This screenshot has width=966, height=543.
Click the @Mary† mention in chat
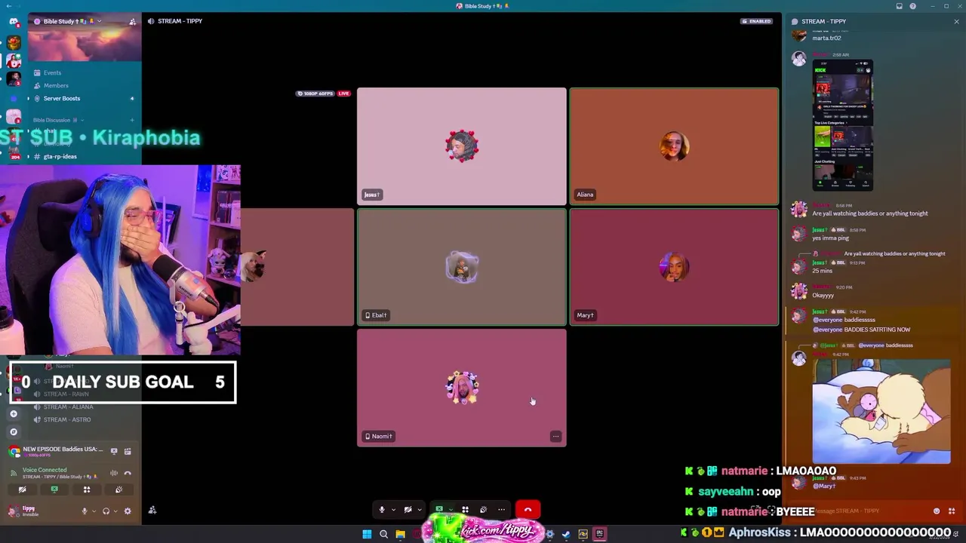coord(824,486)
